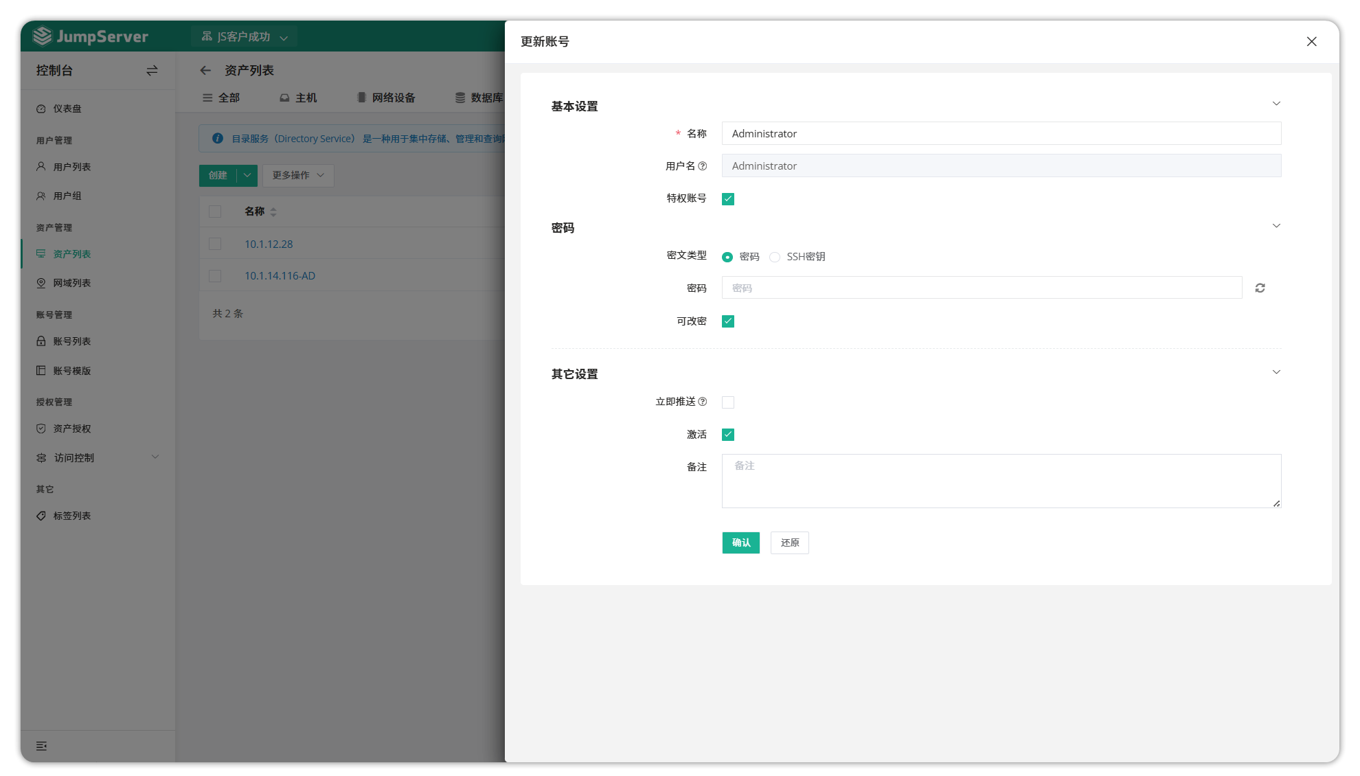This screenshot has width=1360, height=776.
Task: Uncheck the 可改密 checkbox
Action: coord(728,321)
